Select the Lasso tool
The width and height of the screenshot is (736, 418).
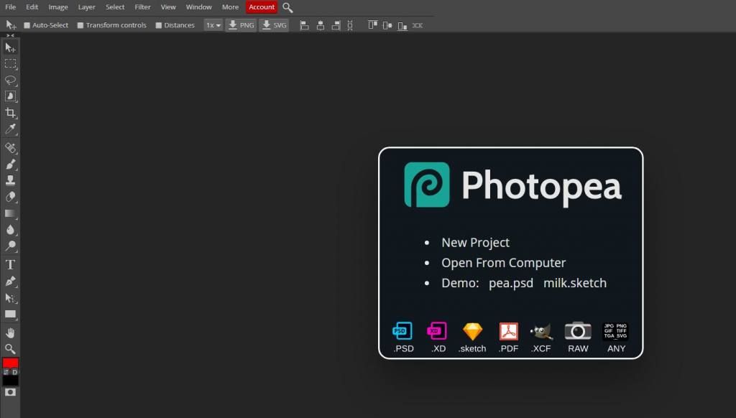[x=10, y=80]
